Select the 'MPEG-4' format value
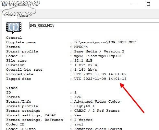Screen dimensions: 159x130 click(x=81, y=47)
